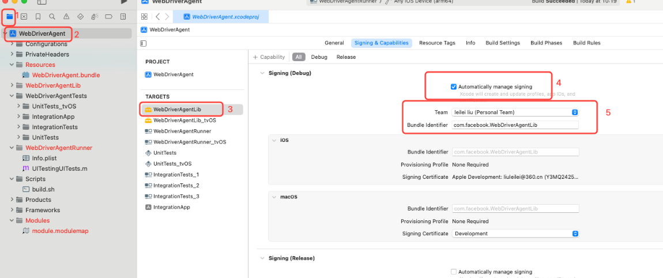Click the WebDriverAgent breadcrumb in the jump bar
The height and width of the screenshot is (278, 663).
tap(165, 29)
